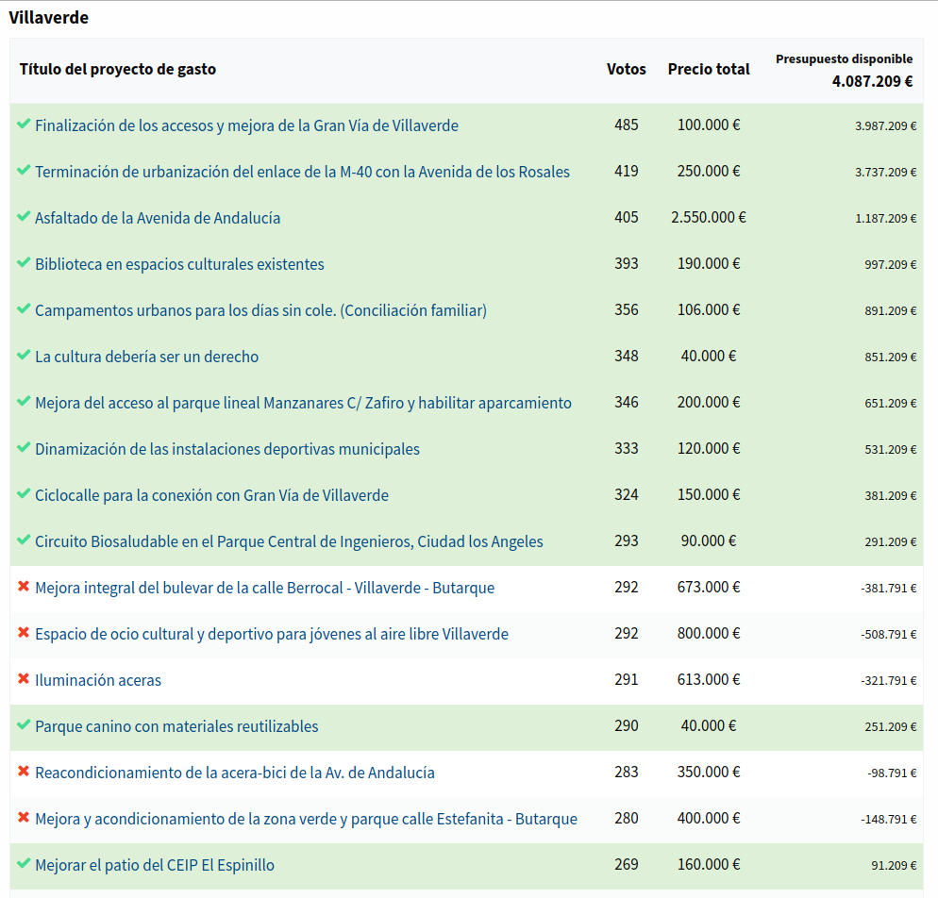
Task: Select remaining budget 651.209 €
Action: [890, 404]
